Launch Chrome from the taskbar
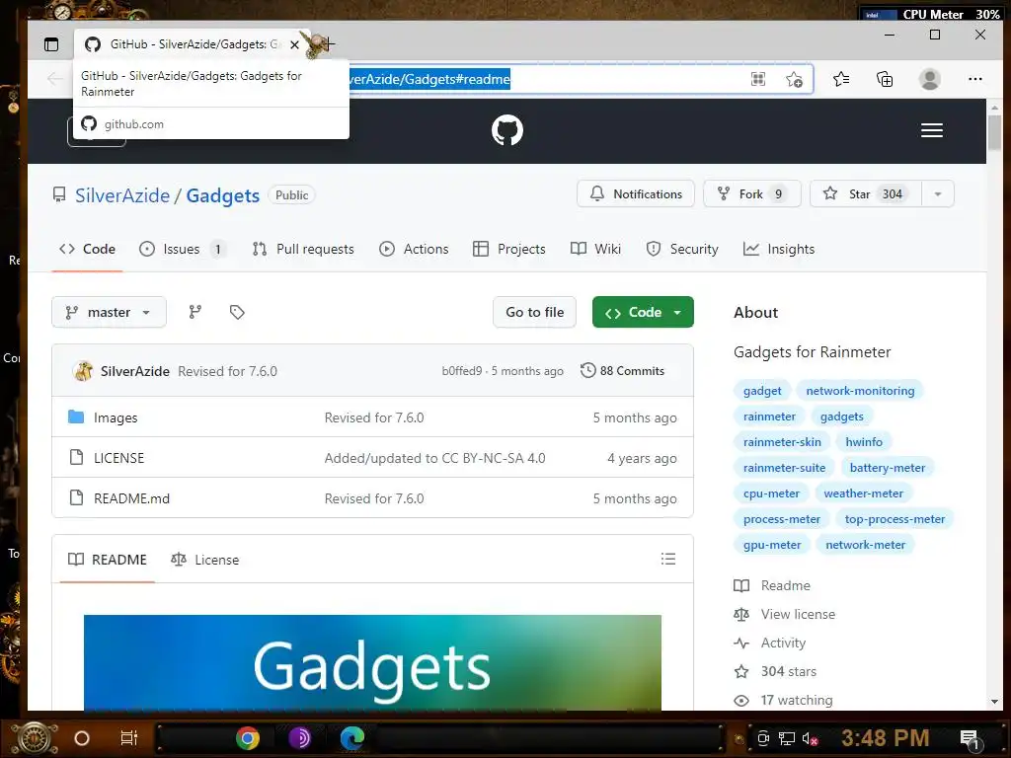The width and height of the screenshot is (1011, 758). click(x=248, y=738)
